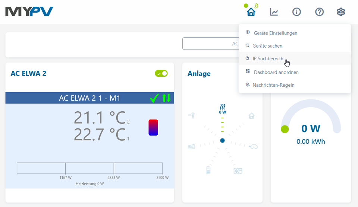Click the battery icon in Anlage diagram
This screenshot has height=207, width=358.
point(208,170)
